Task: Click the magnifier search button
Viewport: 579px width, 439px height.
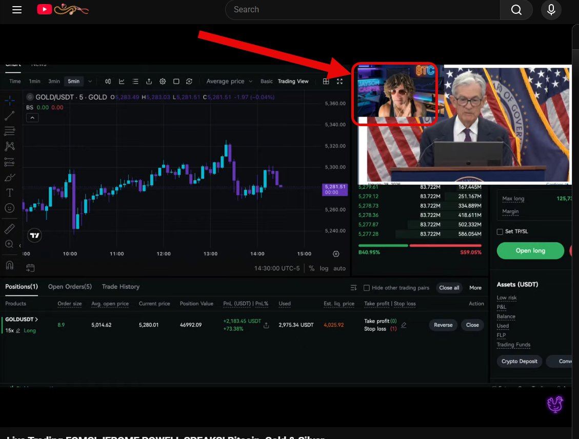Action: tap(516, 10)
